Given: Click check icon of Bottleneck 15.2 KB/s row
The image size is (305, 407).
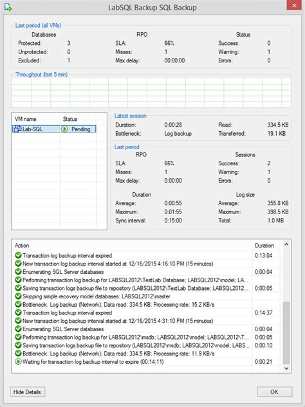Looking at the screenshot, I should (x=18, y=305).
